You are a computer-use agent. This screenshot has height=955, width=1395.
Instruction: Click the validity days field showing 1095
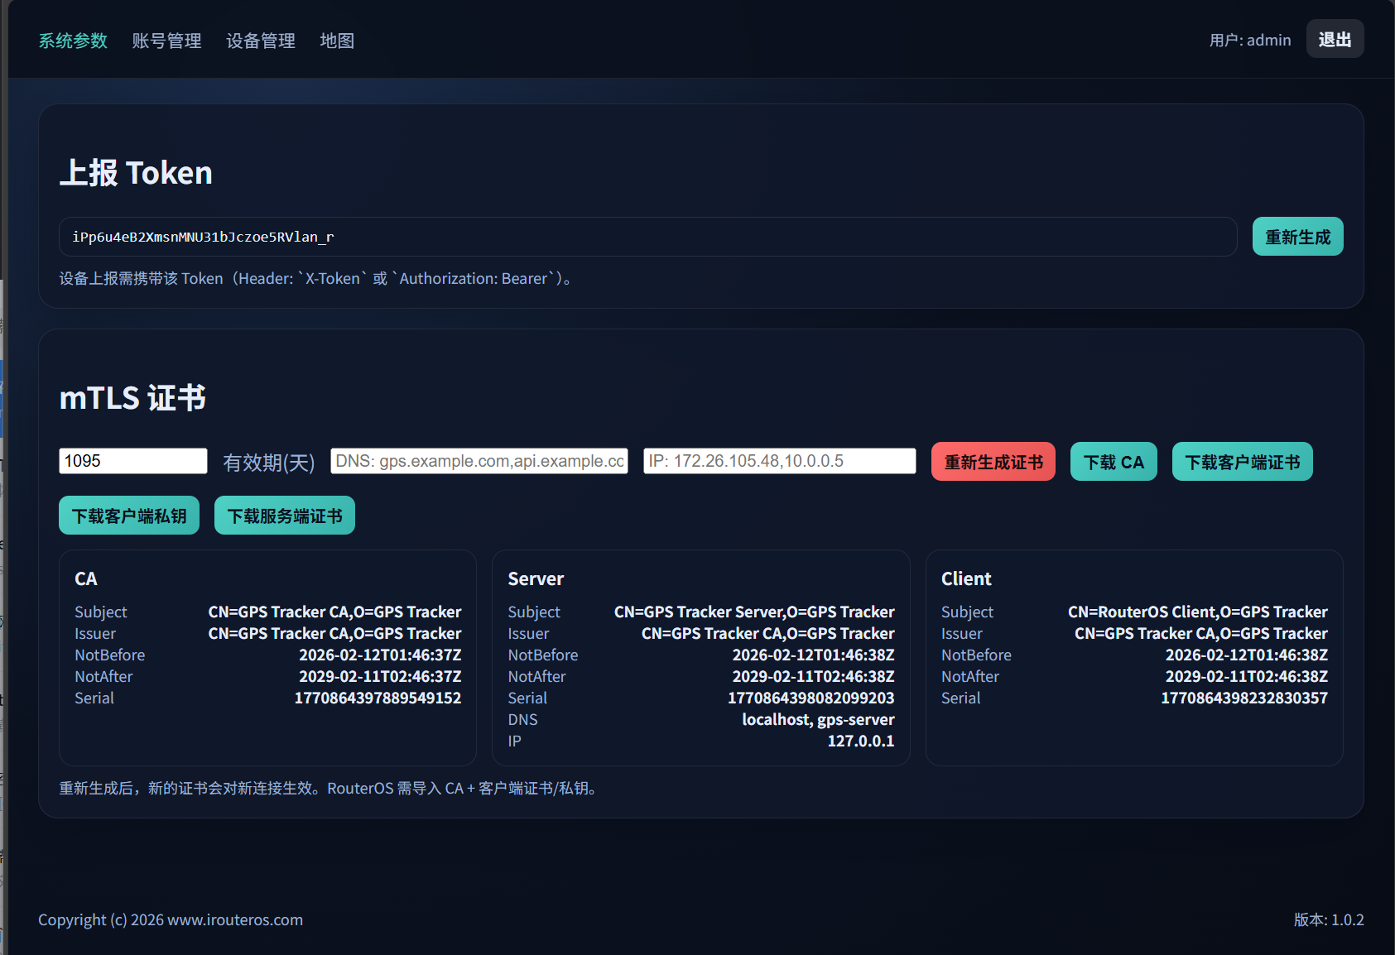133,461
